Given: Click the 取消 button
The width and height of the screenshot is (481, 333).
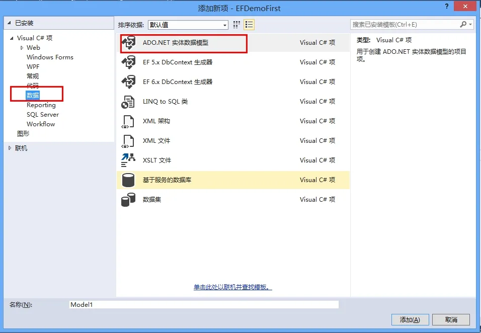Looking at the screenshot, I should point(451,320).
